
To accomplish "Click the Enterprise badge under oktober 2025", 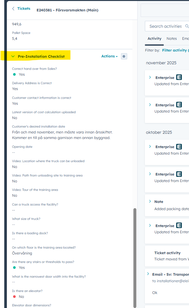I will click(179, 146).
